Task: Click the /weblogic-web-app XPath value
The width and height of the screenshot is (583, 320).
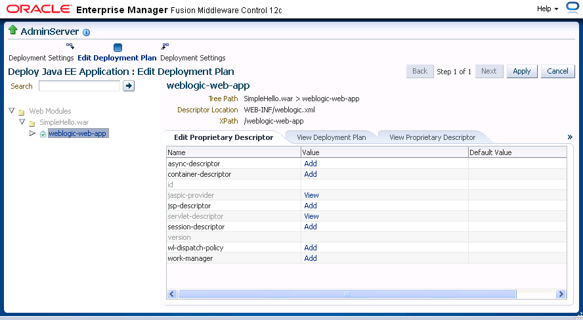Action: pyautogui.click(x=274, y=122)
